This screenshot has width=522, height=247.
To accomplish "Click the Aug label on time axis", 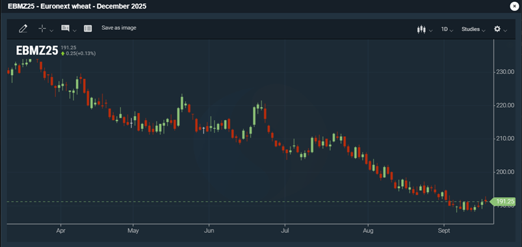I will [368, 230].
